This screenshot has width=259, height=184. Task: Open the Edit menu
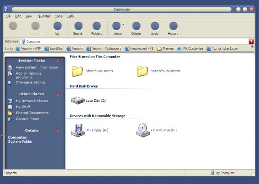point(18,16)
